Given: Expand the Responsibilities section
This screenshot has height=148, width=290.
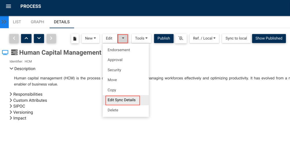Looking at the screenshot, I should pos(11,94).
